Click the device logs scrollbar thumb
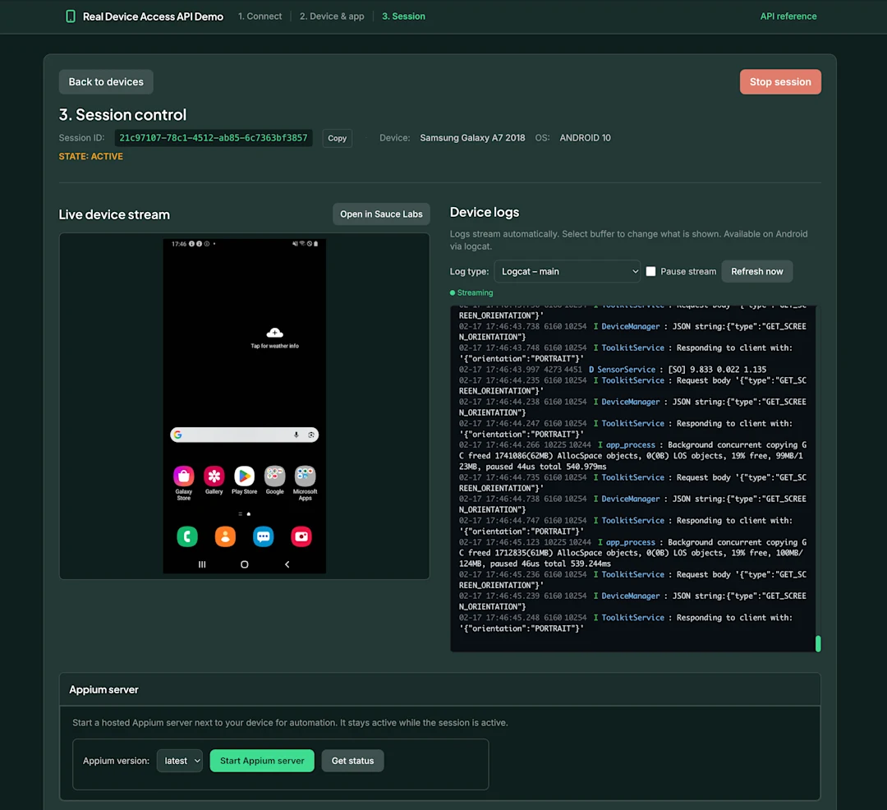The image size is (887, 810). 818,644
